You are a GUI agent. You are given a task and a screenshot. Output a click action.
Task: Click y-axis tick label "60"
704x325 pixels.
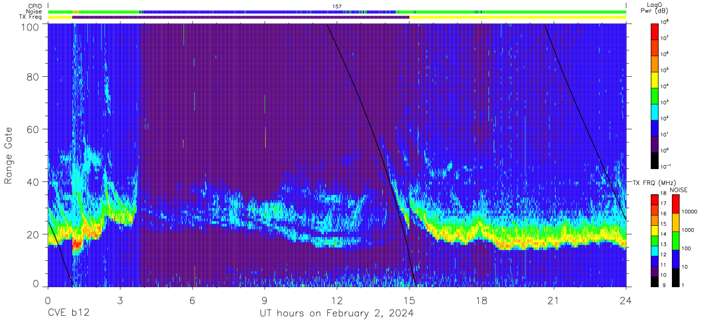[x=33, y=130]
